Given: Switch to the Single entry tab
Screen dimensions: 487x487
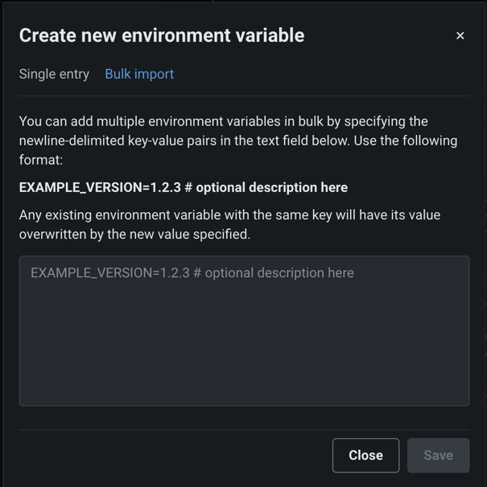Looking at the screenshot, I should (x=54, y=74).
